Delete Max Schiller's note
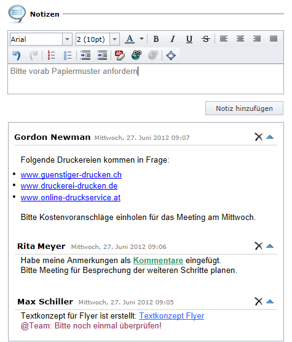Screen dimensions: 292x342 point(258,301)
